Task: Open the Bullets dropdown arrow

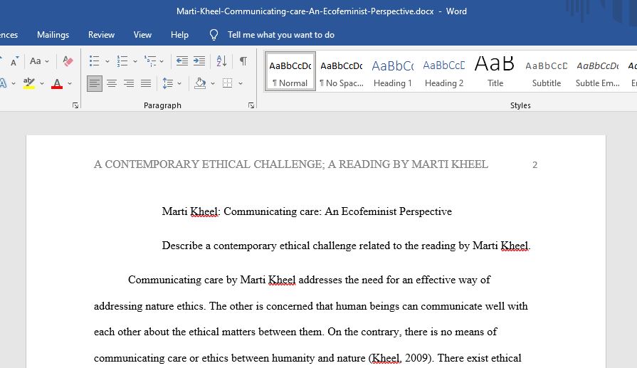Action: [107, 61]
